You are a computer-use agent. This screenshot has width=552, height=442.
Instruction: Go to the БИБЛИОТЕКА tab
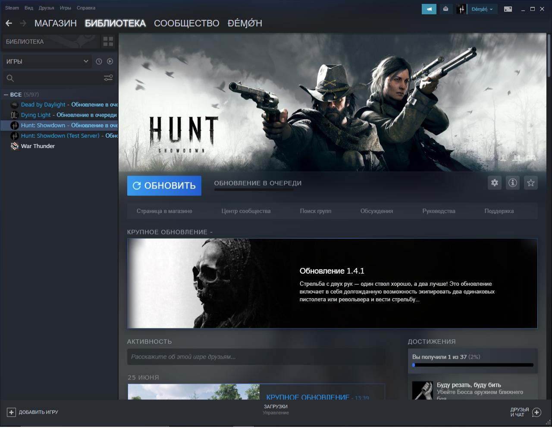115,23
